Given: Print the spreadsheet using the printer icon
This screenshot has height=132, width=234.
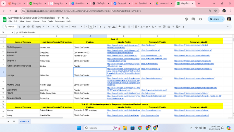Looking at the screenshot, I should [28, 27].
